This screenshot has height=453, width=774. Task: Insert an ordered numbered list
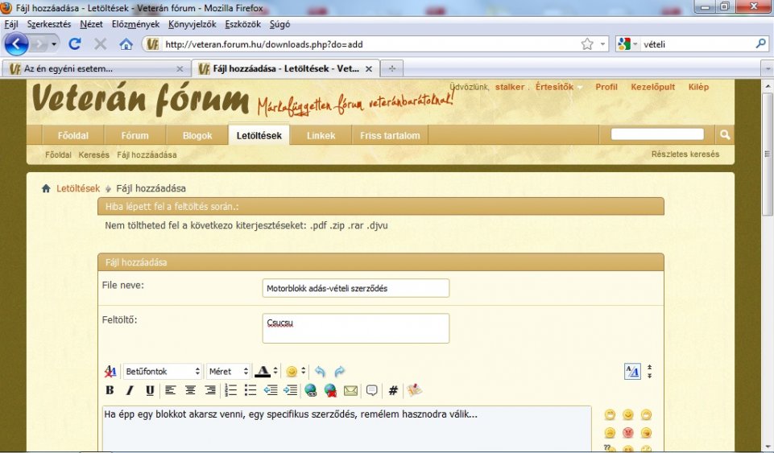point(231,390)
